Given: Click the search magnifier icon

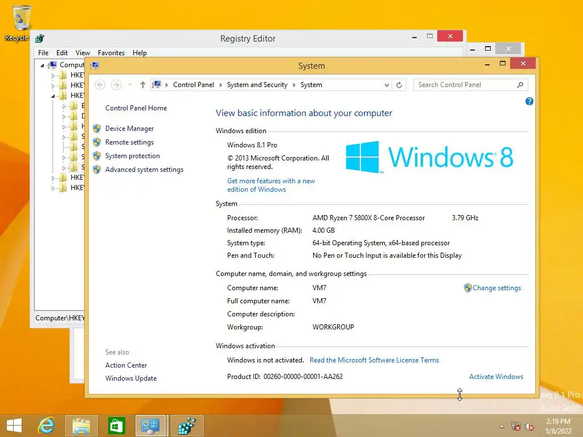Looking at the screenshot, I should pyautogui.click(x=520, y=85).
